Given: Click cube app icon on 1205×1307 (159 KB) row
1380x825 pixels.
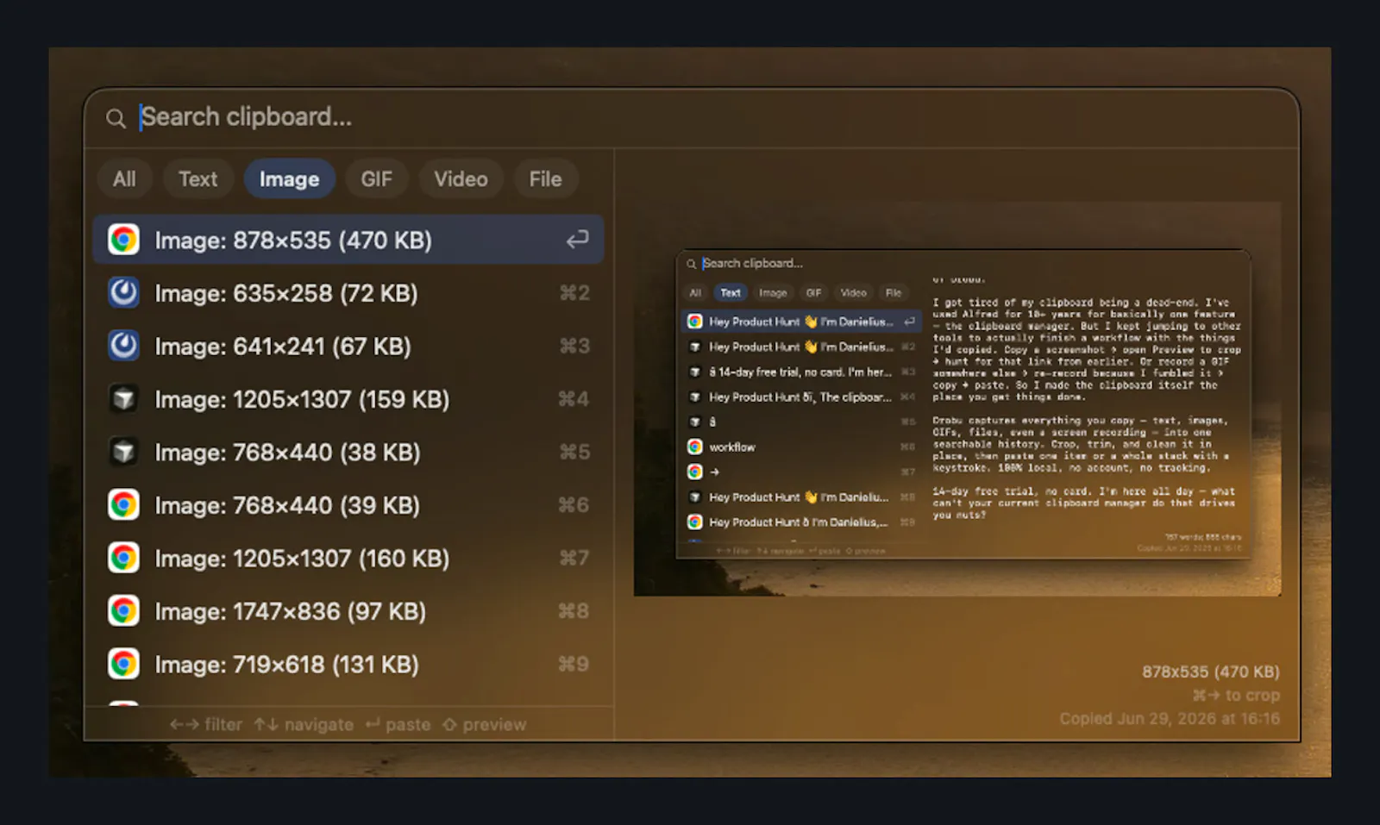Looking at the screenshot, I should [x=124, y=399].
